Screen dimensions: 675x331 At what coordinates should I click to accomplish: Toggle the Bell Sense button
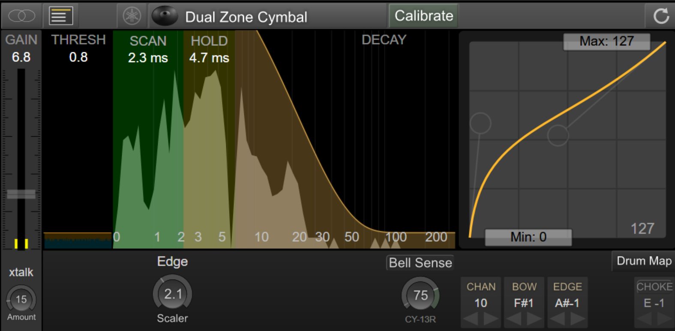tap(420, 262)
